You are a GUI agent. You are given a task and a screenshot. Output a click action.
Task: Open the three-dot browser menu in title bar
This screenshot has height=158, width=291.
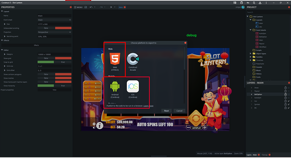[266, 3]
